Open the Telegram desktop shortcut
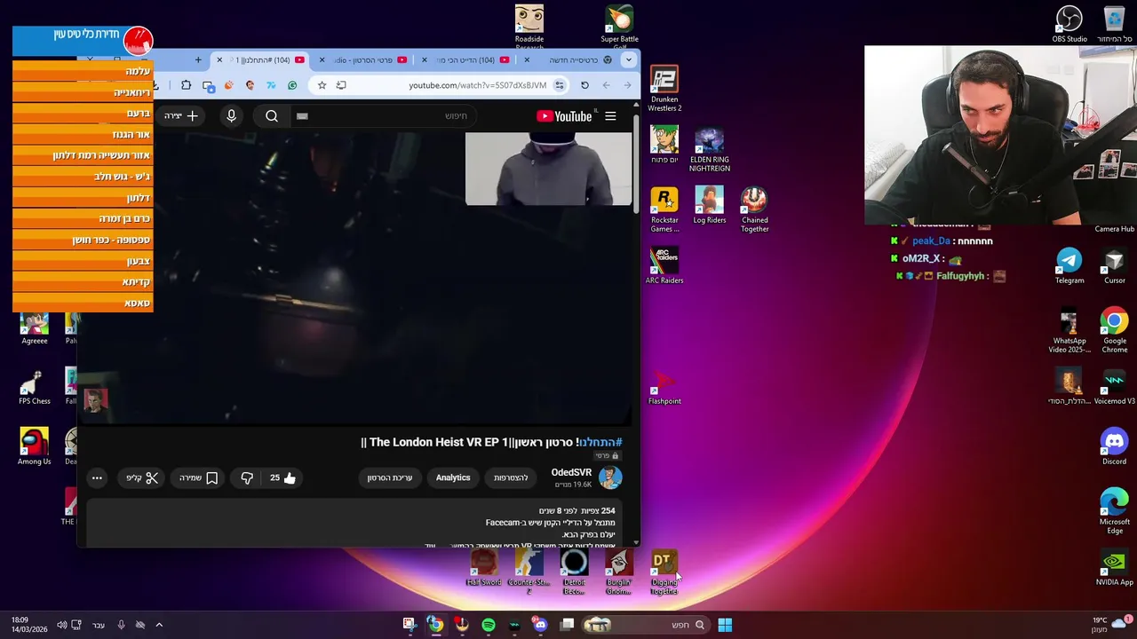The image size is (1137, 639). pos(1069,265)
